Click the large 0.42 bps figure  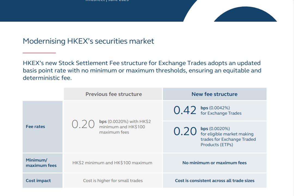pos(185,110)
